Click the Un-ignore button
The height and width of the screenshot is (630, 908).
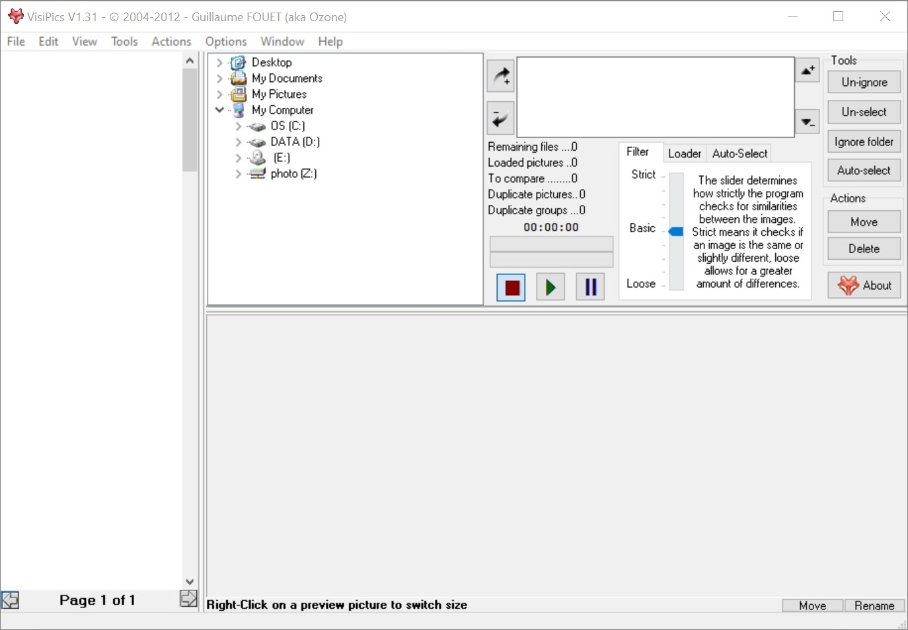pos(864,83)
